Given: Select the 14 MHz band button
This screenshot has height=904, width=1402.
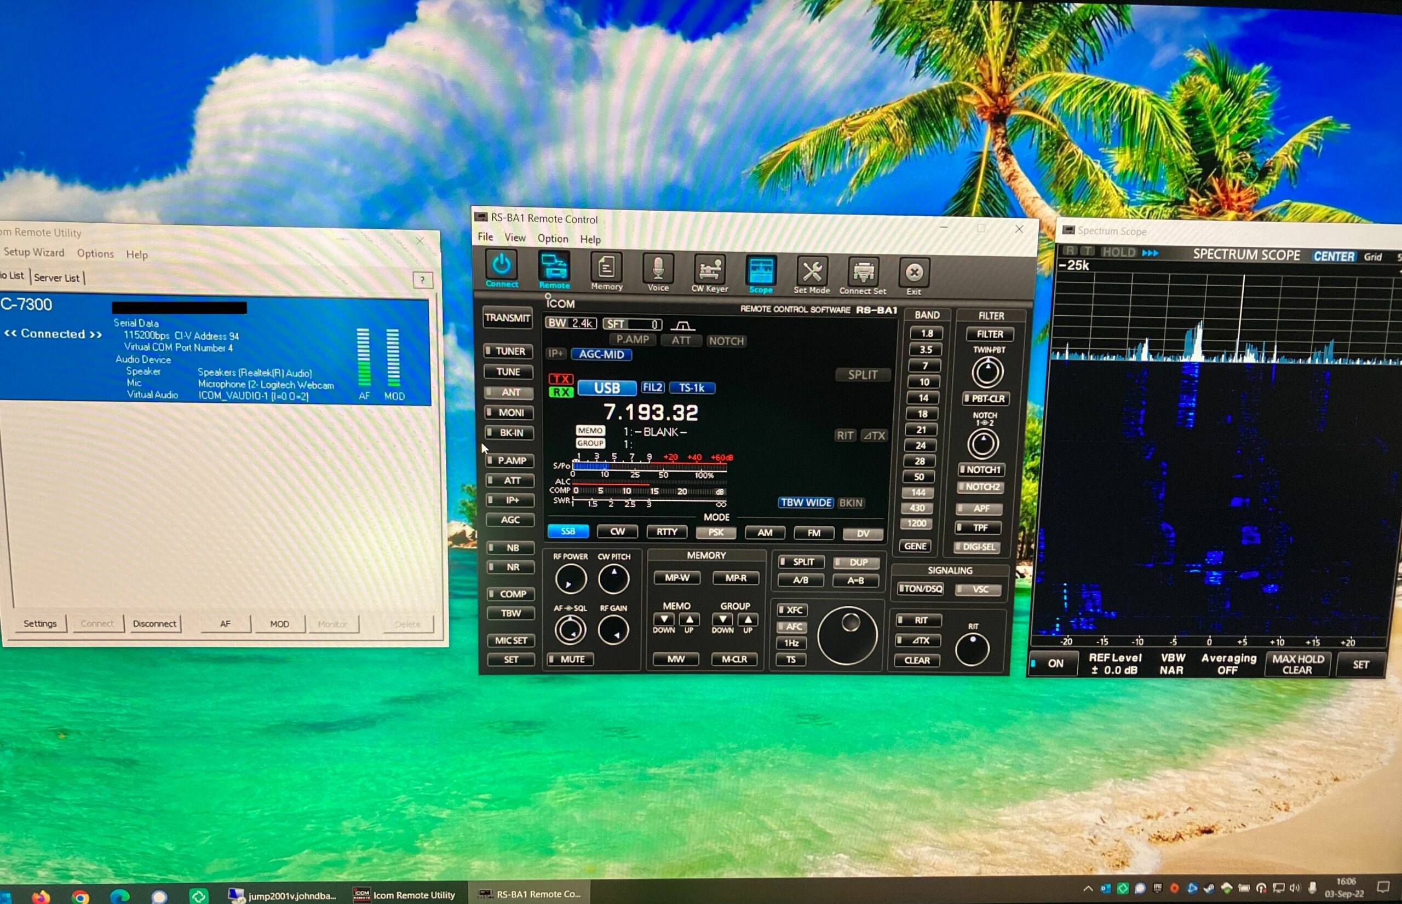Looking at the screenshot, I should 923,398.
